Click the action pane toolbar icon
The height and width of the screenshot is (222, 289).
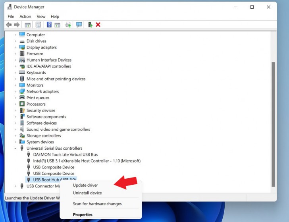(x=57, y=25)
